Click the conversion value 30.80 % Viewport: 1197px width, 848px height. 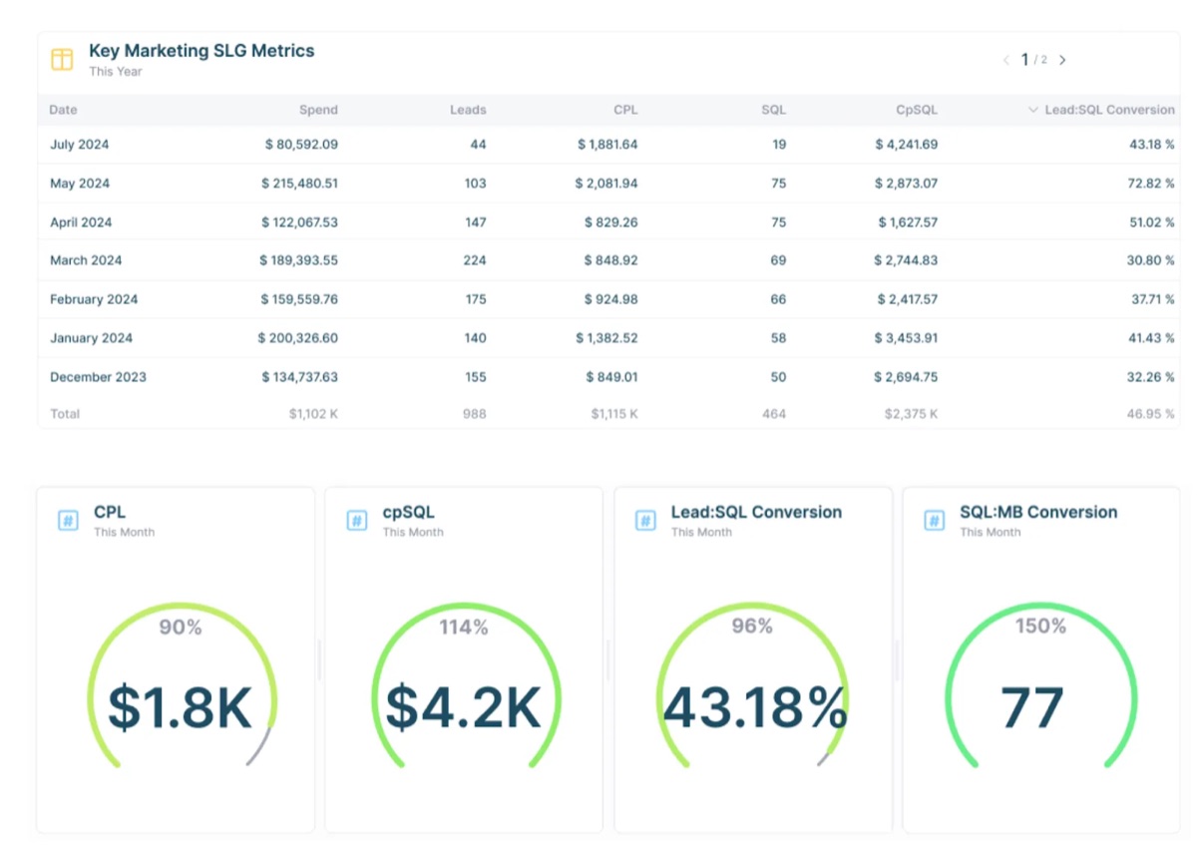[x=1152, y=260]
